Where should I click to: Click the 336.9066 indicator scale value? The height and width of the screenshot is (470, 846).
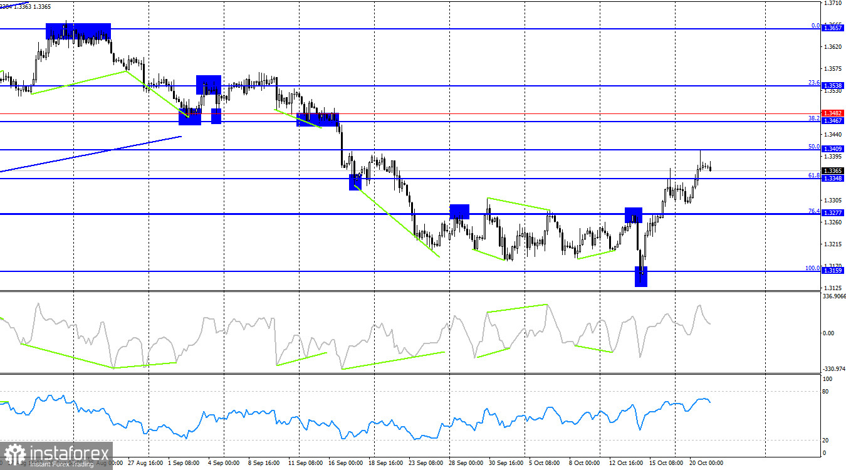[x=833, y=296]
